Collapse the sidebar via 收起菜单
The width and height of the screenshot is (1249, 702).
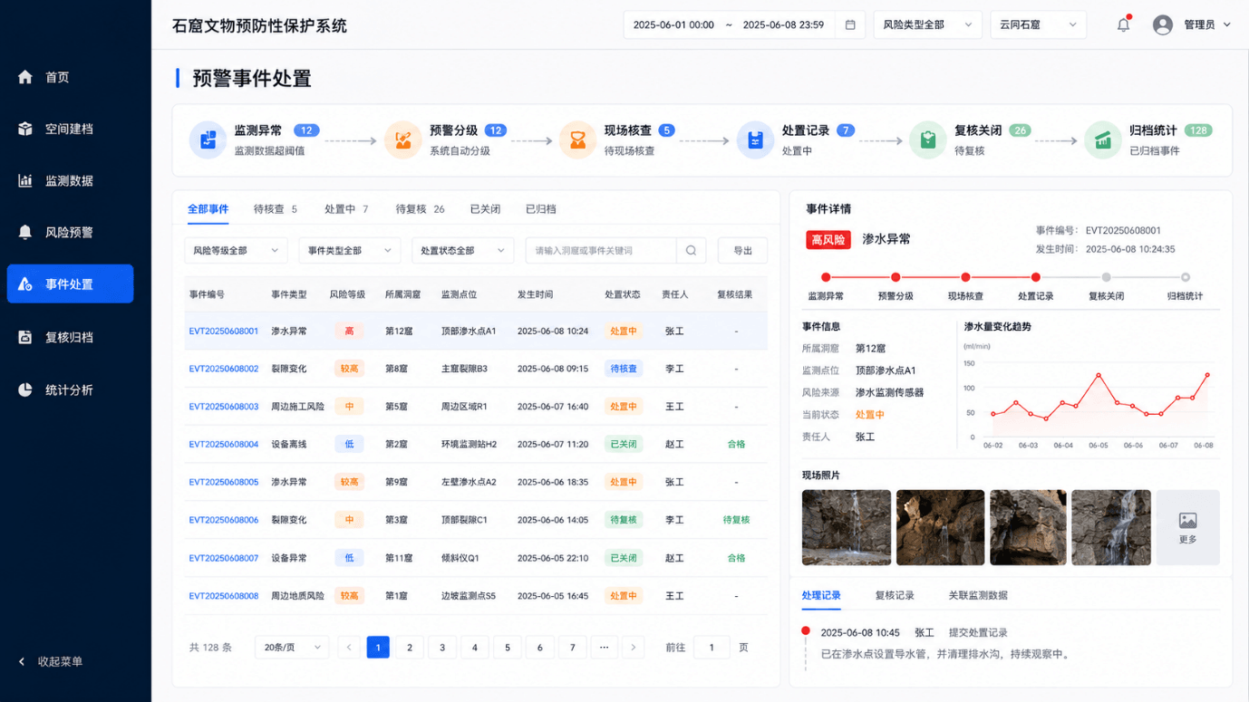pyautogui.click(x=51, y=661)
